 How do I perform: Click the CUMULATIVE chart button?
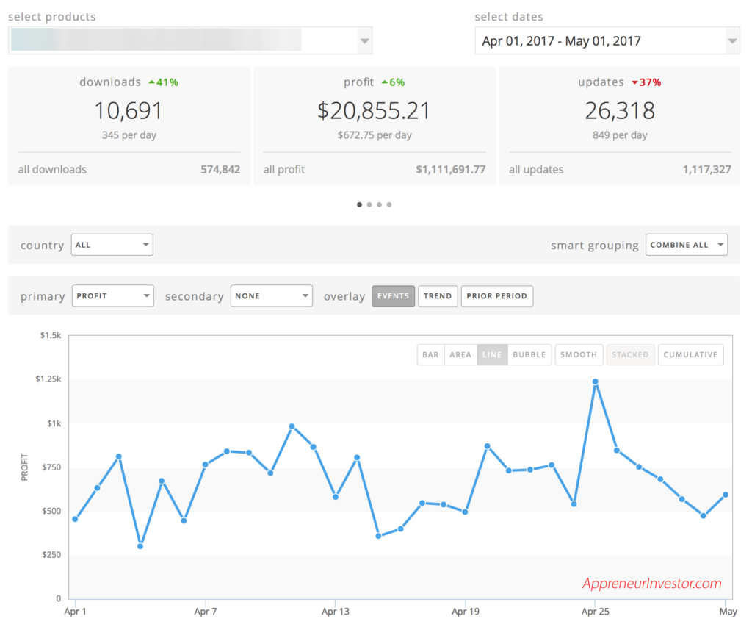[690, 354]
